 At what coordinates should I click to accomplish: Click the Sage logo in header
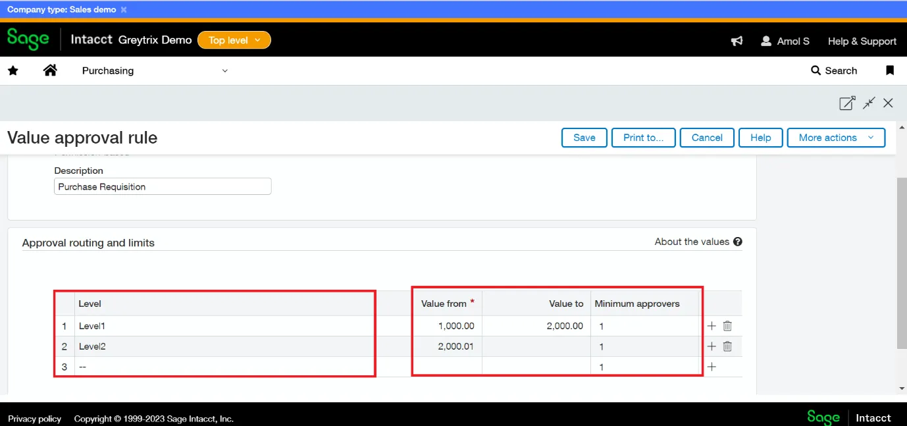[28, 40]
